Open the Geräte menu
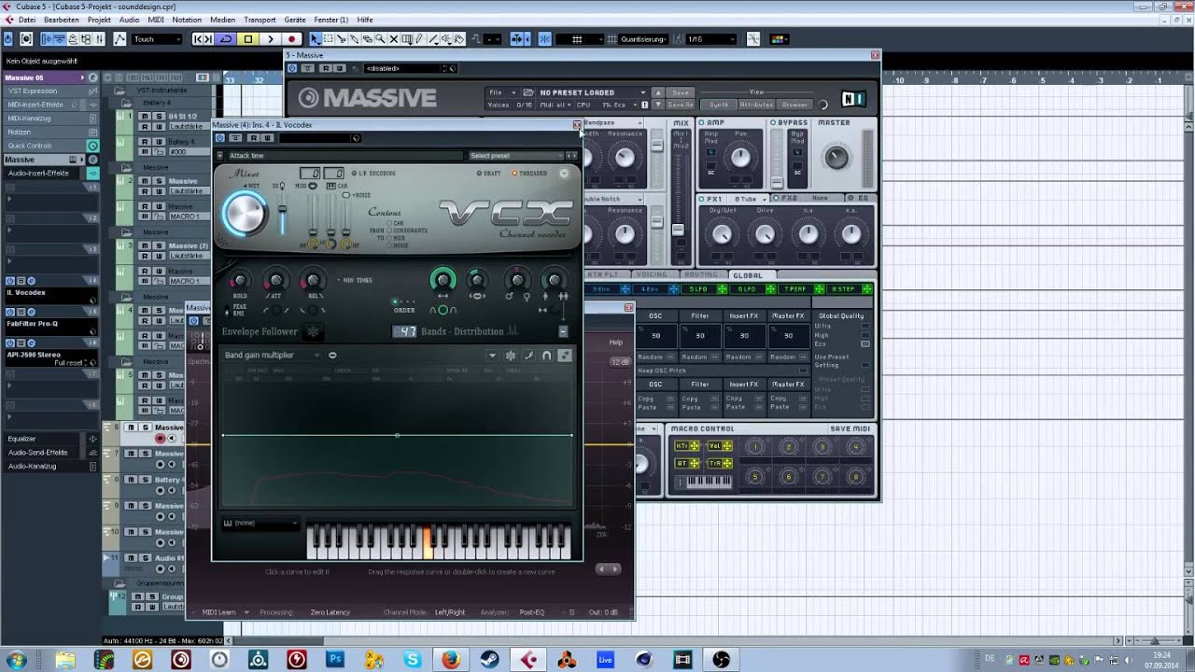The image size is (1195, 672). click(295, 20)
